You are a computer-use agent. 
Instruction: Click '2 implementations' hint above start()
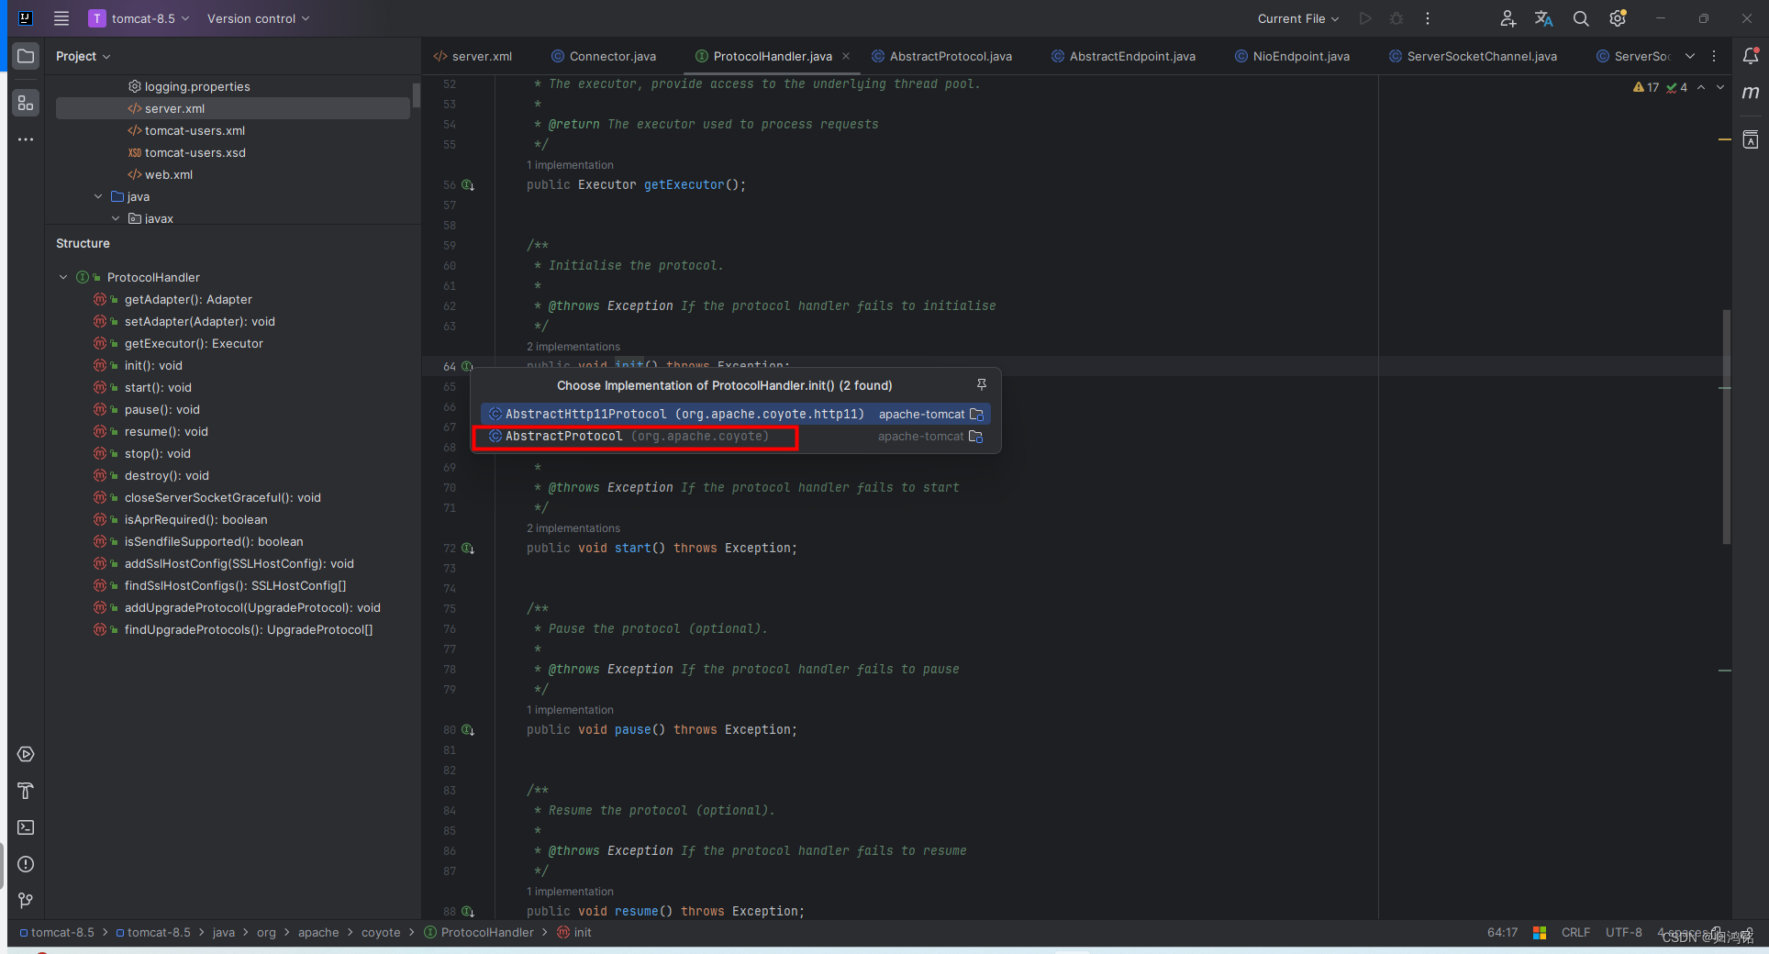click(573, 528)
